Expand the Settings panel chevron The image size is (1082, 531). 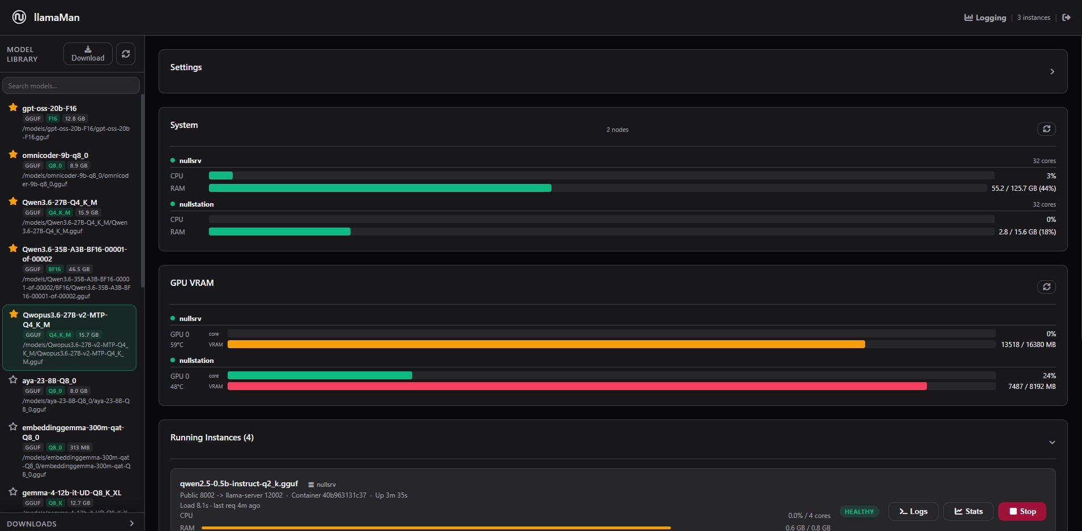click(1052, 71)
